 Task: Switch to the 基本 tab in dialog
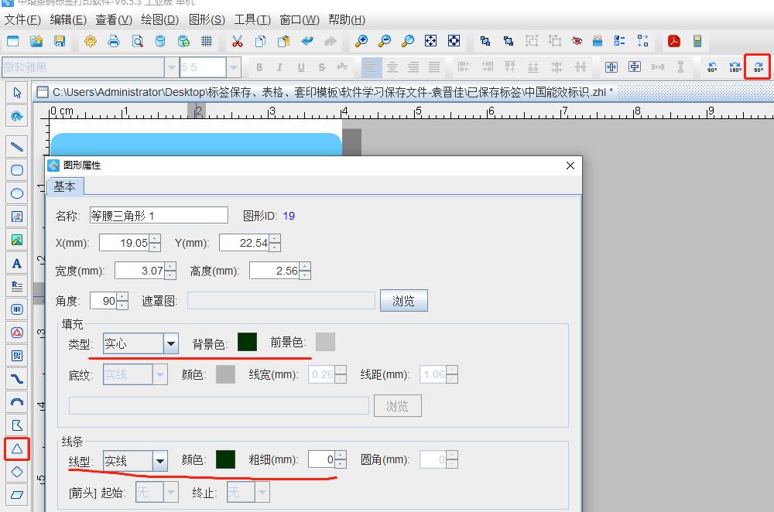tap(65, 186)
